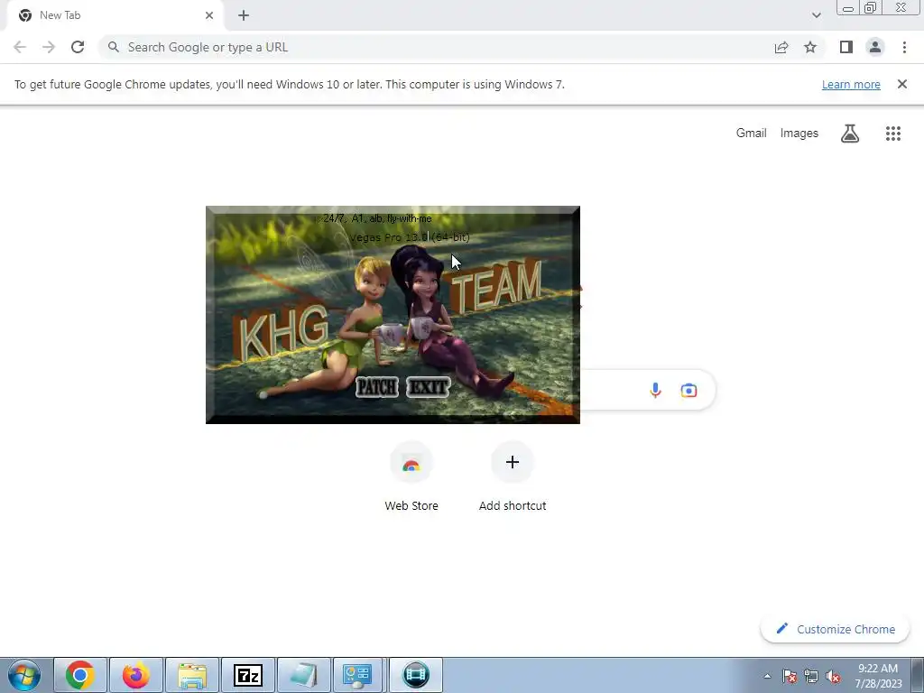Image resolution: width=924 pixels, height=693 pixels.
Task: Open the Windows Start menu orb
Action: [x=24, y=675]
